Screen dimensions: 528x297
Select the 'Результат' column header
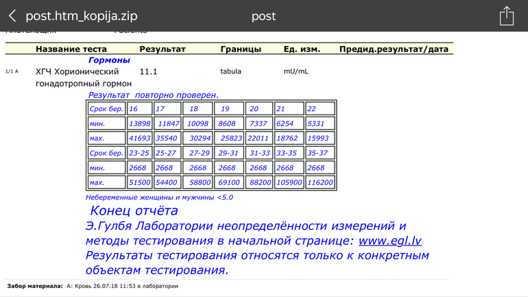click(x=163, y=49)
